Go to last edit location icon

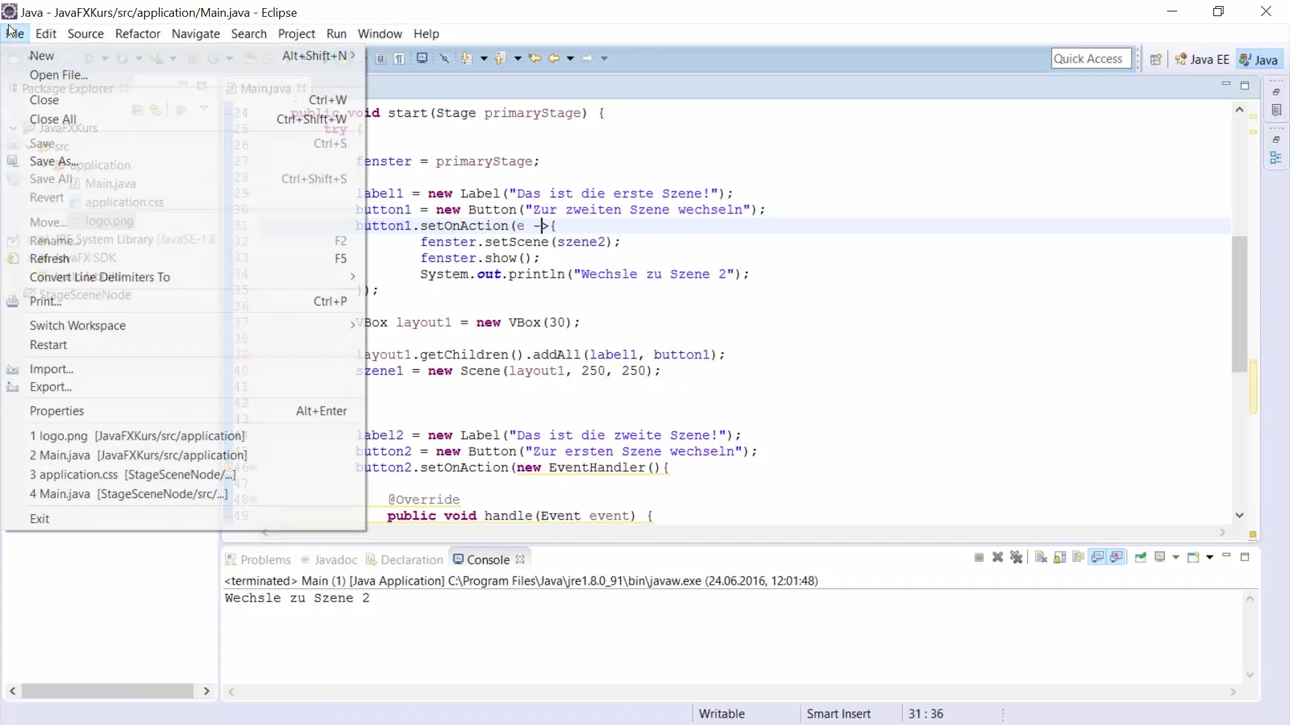pos(535,58)
